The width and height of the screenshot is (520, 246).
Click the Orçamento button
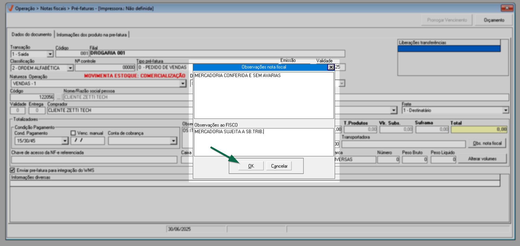click(x=494, y=20)
